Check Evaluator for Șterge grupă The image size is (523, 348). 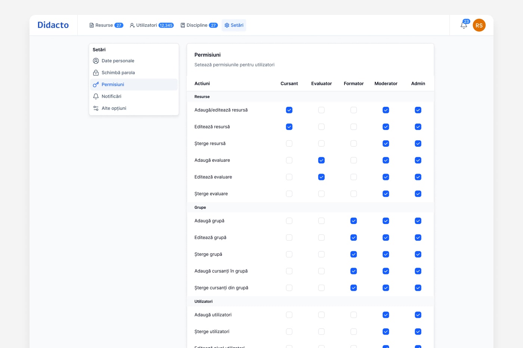click(x=321, y=254)
